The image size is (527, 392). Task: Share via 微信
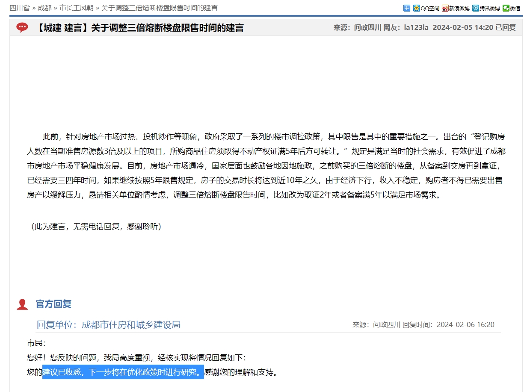click(x=512, y=8)
